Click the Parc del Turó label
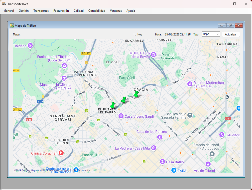The width and height of the screenshot is (252, 190). click(x=92, y=155)
